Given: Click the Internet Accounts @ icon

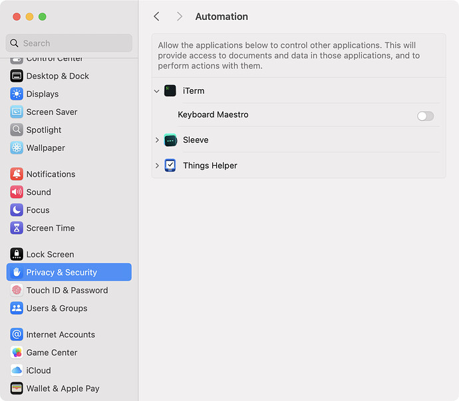Looking at the screenshot, I should pos(17,334).
